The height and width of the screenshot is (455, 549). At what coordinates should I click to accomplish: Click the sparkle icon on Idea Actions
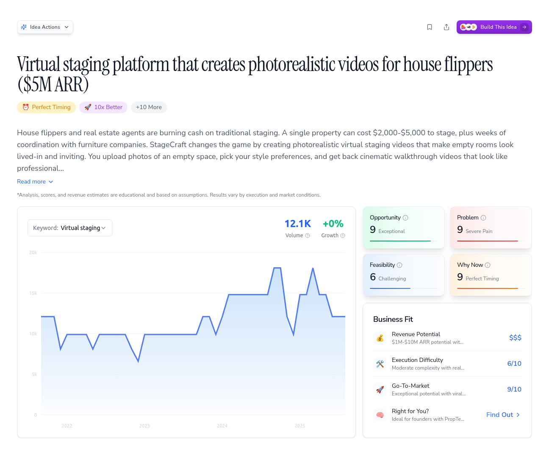pyautogui.click(x=24, y=27)
